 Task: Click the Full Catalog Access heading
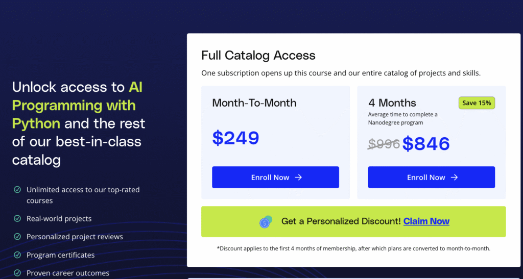coord(258,56)
